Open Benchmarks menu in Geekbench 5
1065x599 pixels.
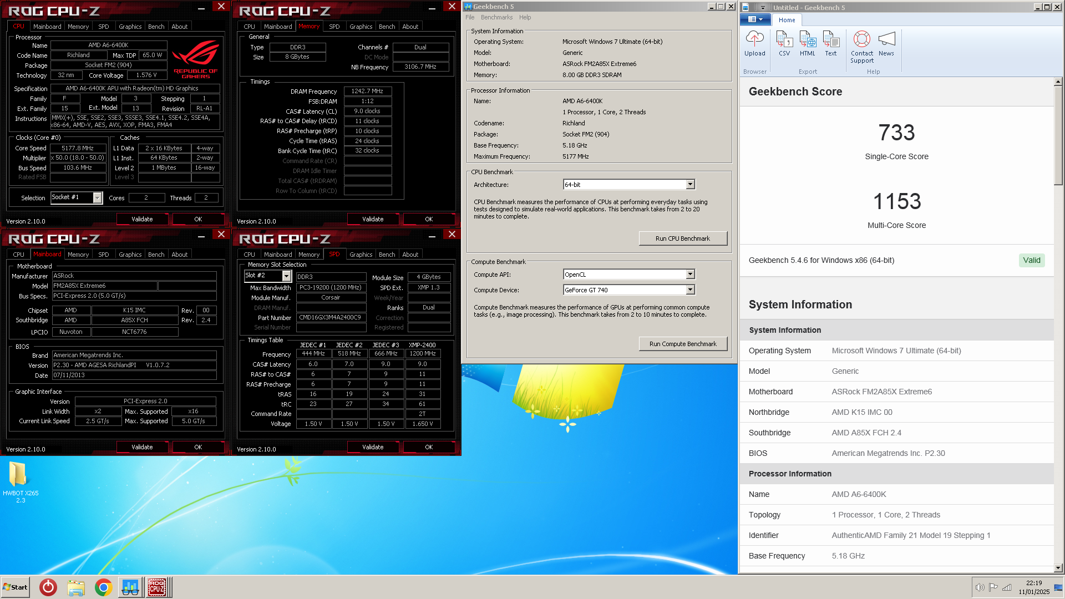click(496, 17)
